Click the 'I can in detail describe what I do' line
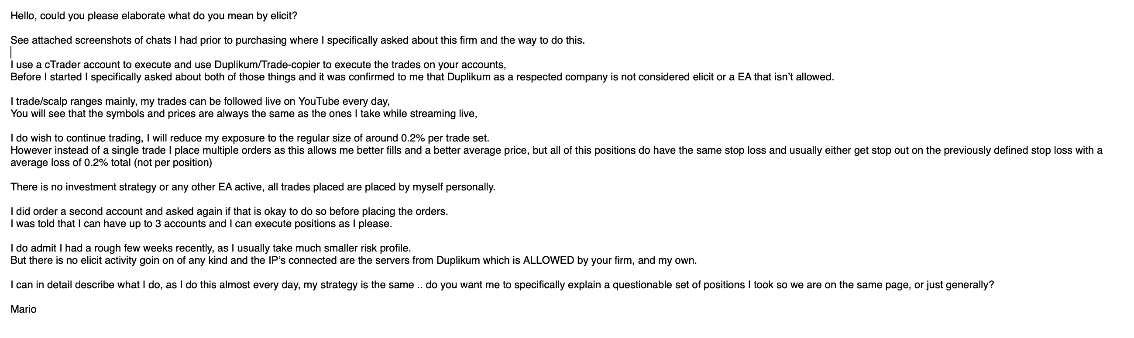Image resolution: width=1134 pixels, height=338 pixels. pos(502,285)
